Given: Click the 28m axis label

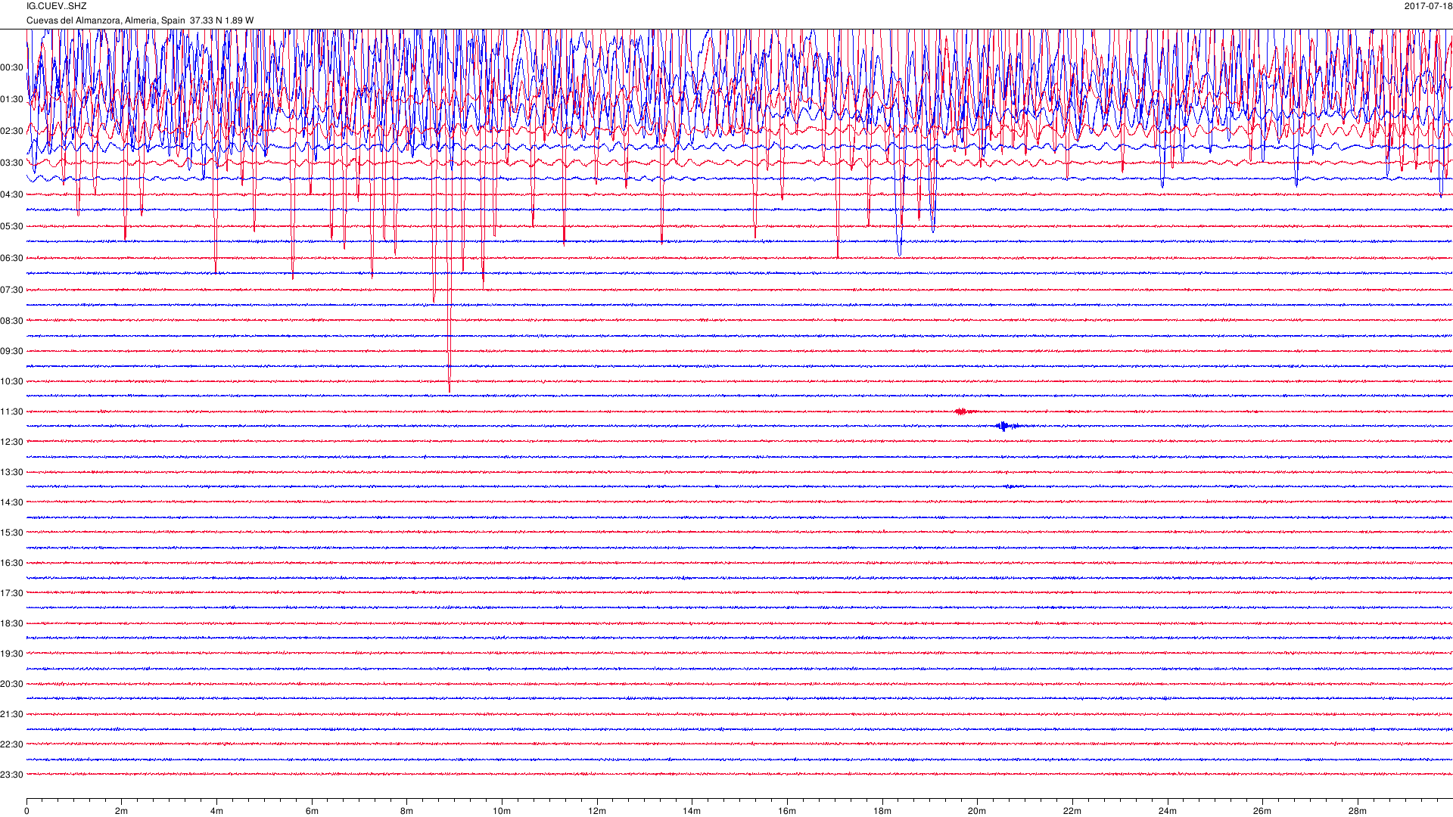Looking at the screenshot, I should coord(1358,812).
